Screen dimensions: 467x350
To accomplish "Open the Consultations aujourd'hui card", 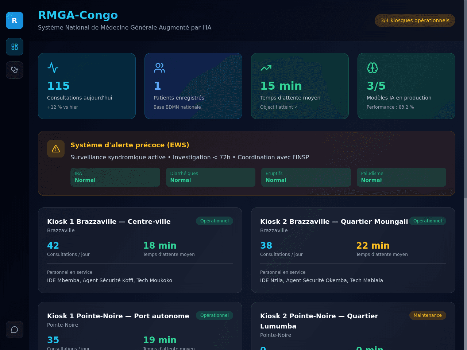I will coord(87,86).
